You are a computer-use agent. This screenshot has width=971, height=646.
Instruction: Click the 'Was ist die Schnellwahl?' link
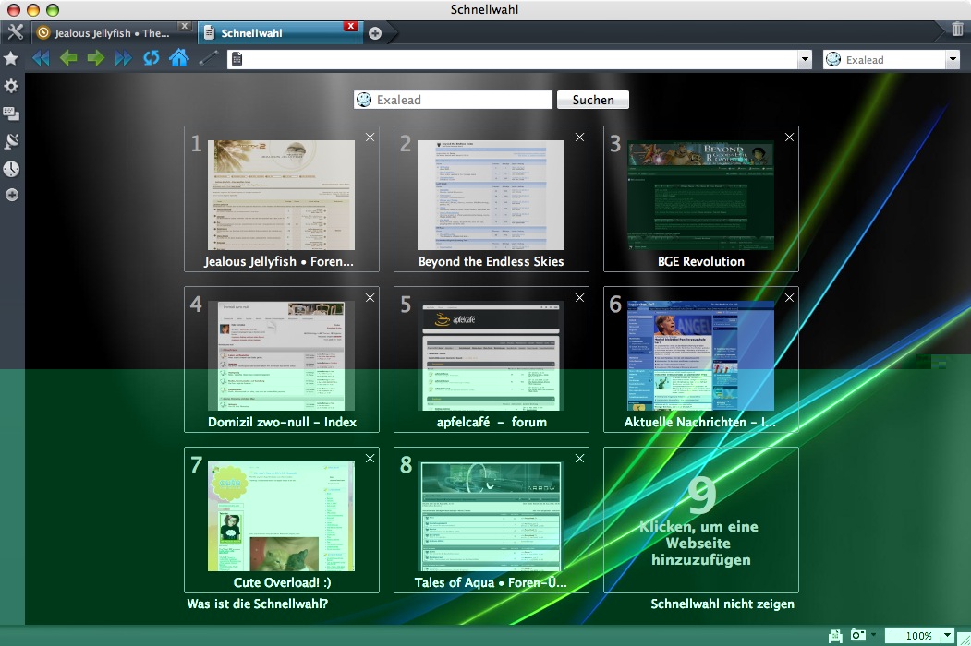(x=257, y=604)
